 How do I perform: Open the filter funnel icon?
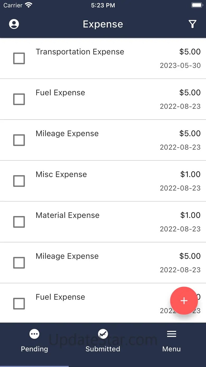[x=193, y=24]
